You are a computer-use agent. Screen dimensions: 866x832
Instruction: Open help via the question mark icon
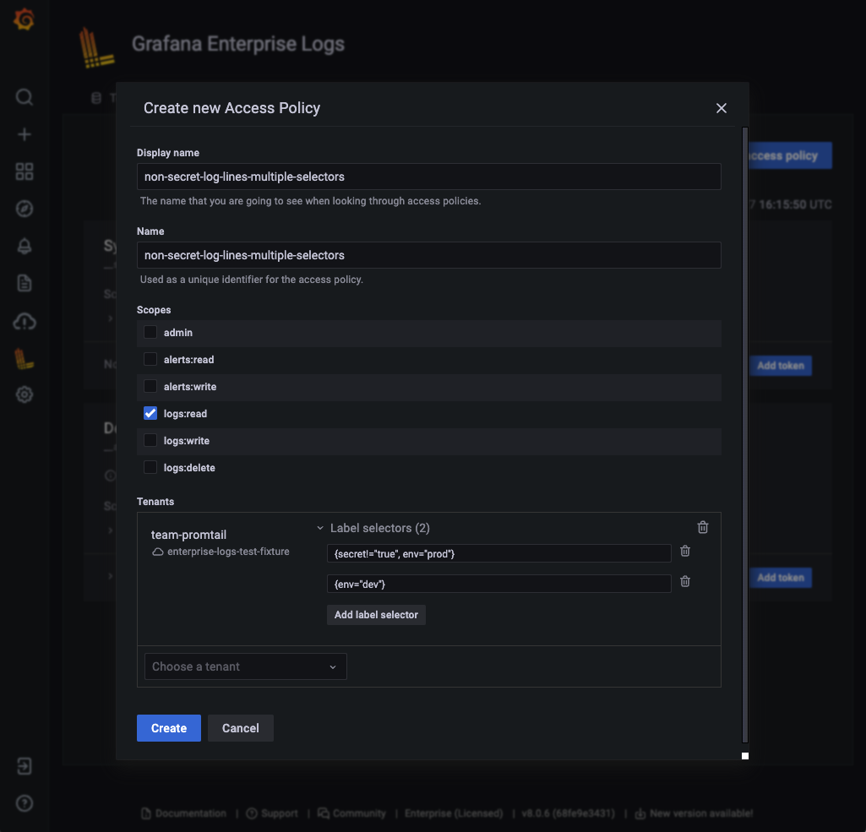point(24,802)
